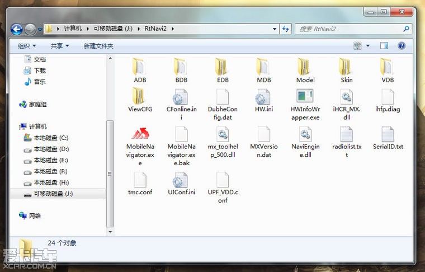Viewport: 425px width, 272px height.
Task: Click the navigation pane scroll down arrow
Action: click(x=110, y=232)
